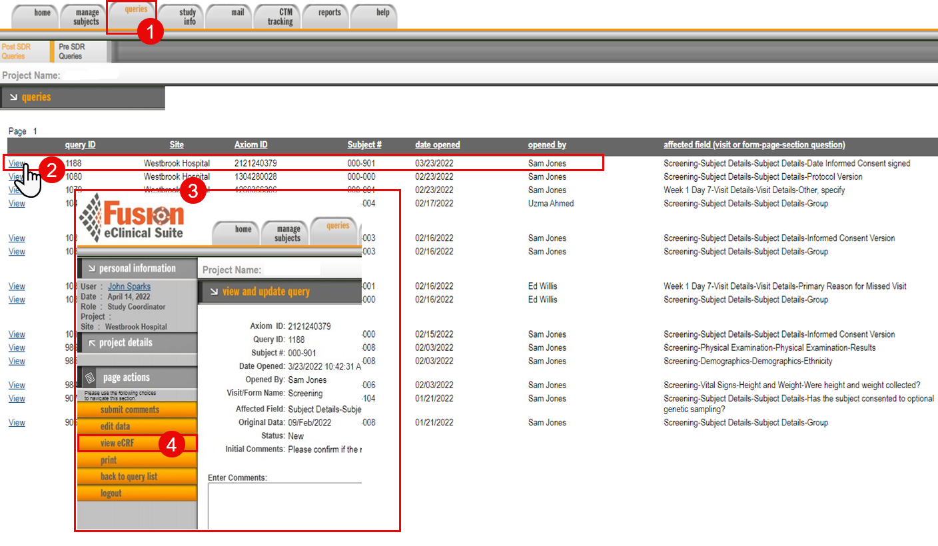Click inside the Enter Comments text box
Screen dimensions: 938x546
point(284,506)
